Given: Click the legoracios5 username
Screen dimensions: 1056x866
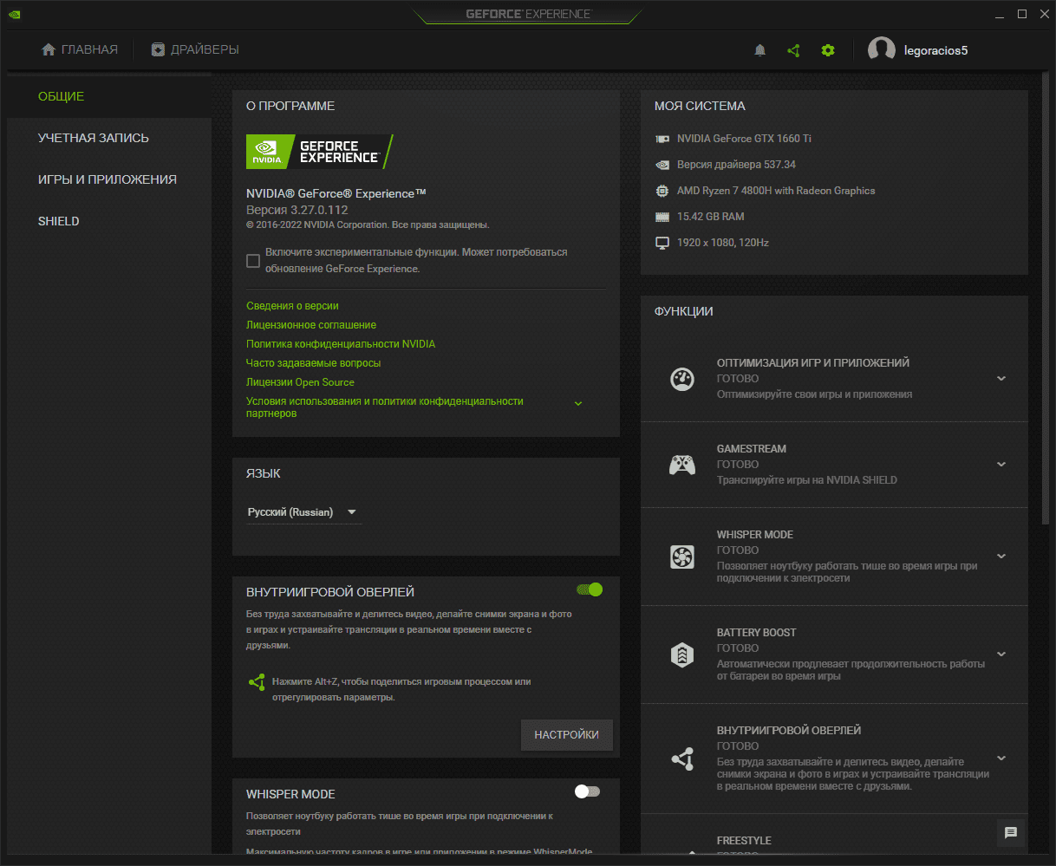Looking at the screenshot, I should 935,50.
